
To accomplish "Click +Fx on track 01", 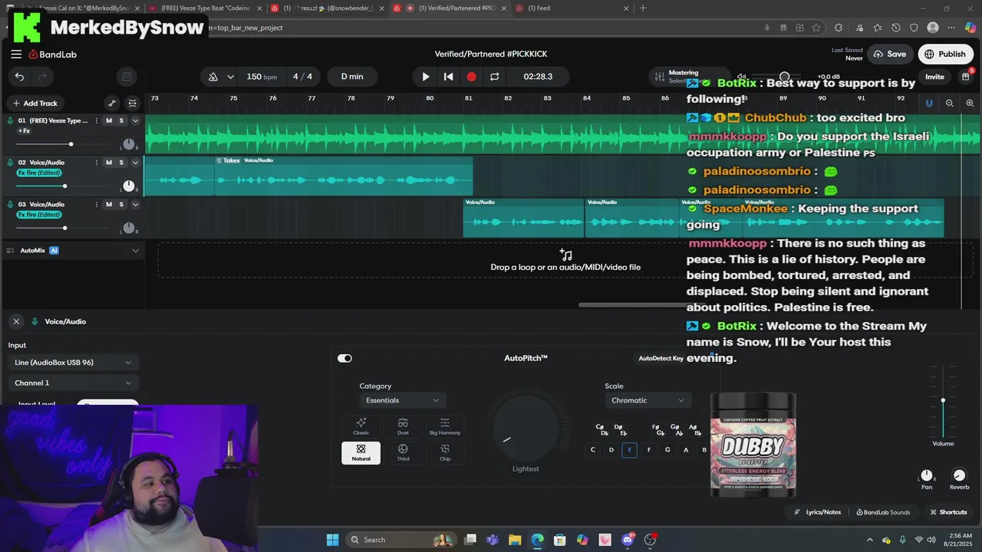I will tap(24, 131).
